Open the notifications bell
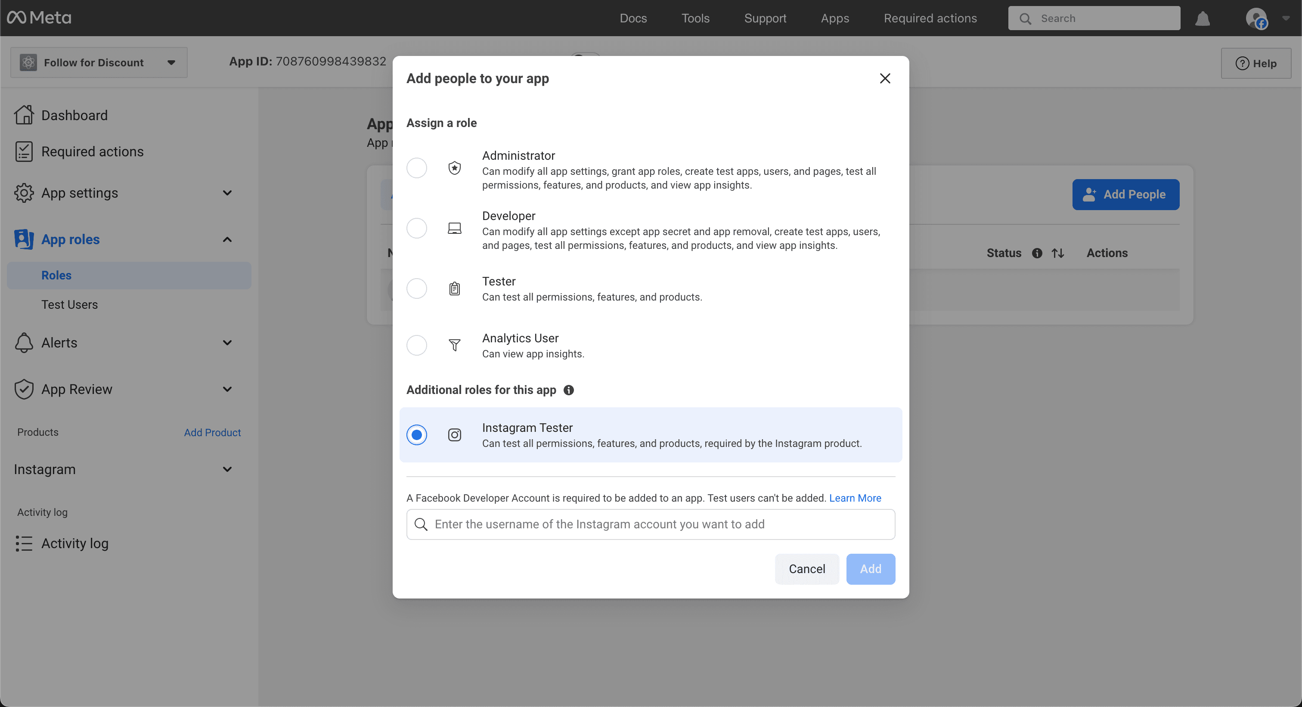Viewport: 1302px width, 707px height. pyautogui.click(x=1203, y=18)
